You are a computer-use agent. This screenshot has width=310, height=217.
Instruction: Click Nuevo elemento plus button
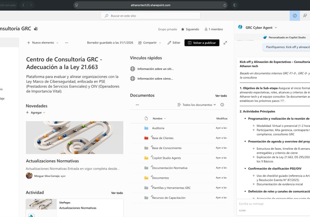coord(40,43)
